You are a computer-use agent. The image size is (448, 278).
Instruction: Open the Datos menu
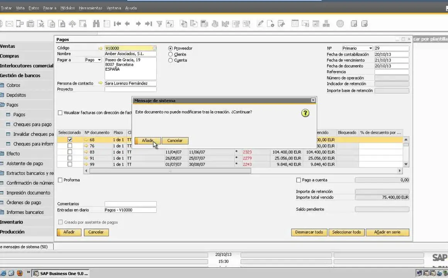pyautogui.click(x=34, y=8)
